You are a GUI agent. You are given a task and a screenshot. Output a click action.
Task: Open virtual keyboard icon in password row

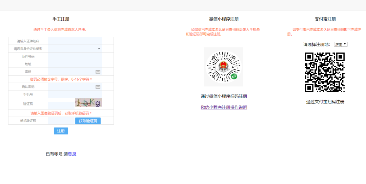tap(98, 72)
